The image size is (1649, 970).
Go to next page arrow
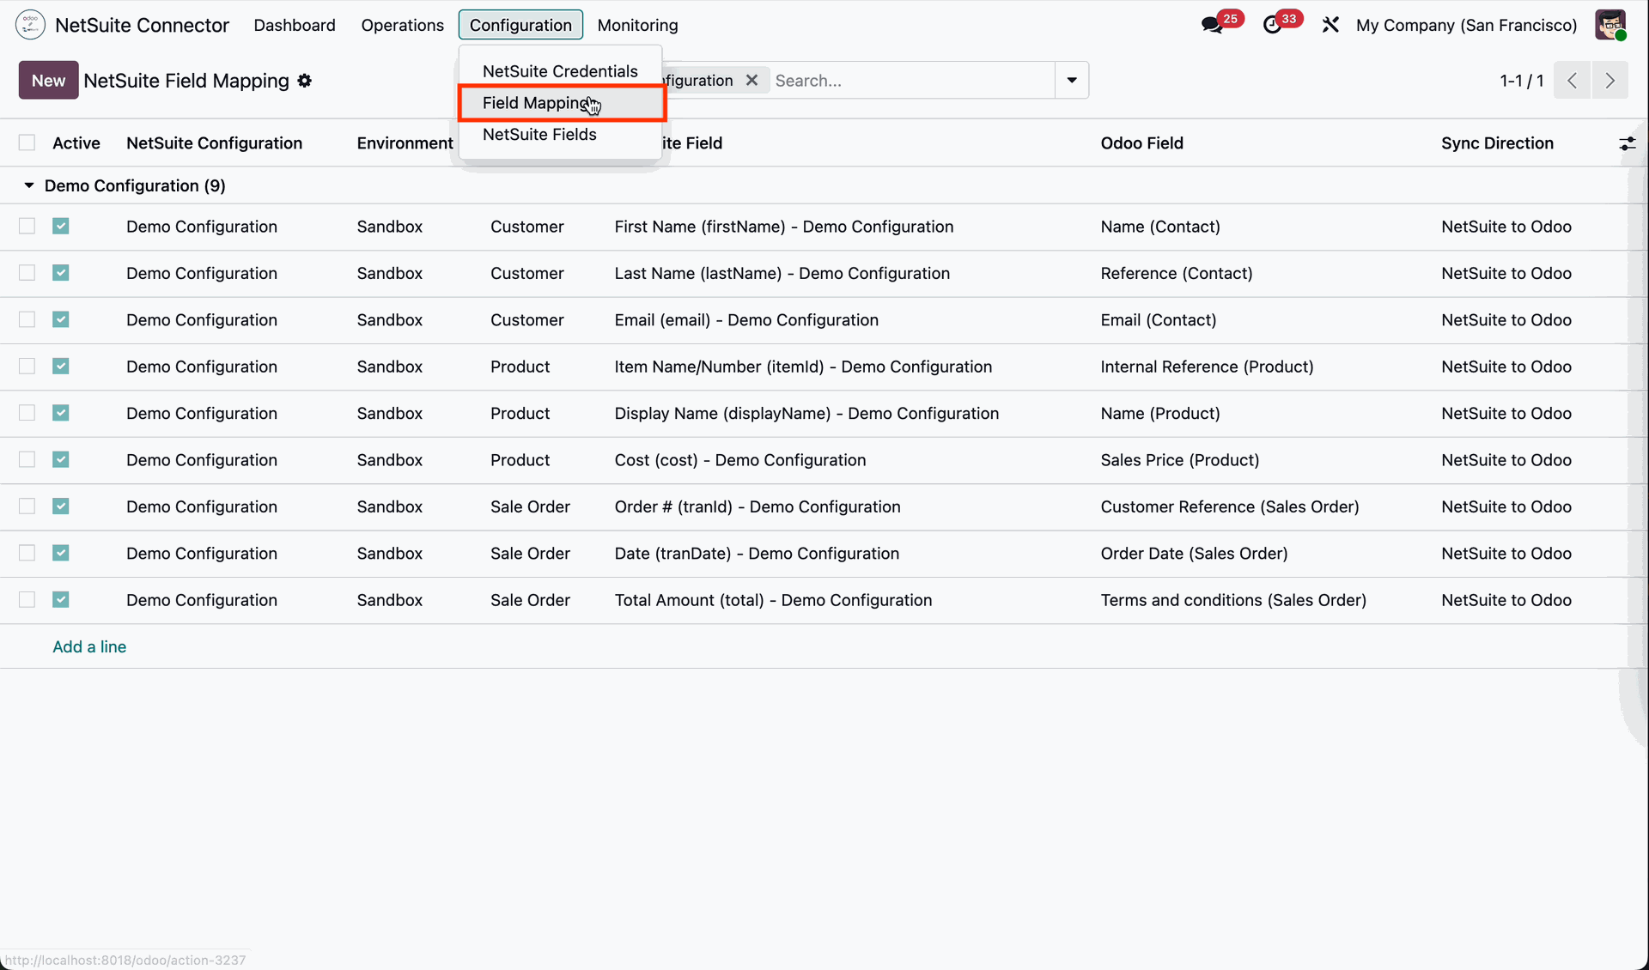[1609, 81]
